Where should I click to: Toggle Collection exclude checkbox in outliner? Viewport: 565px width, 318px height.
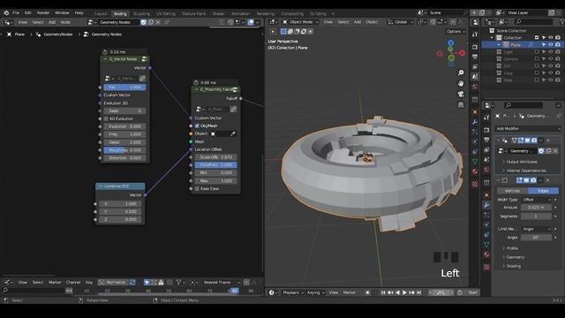pos(537,37)
